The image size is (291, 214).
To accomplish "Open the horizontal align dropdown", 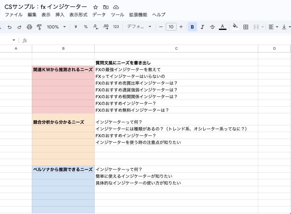I will [273, 27].
